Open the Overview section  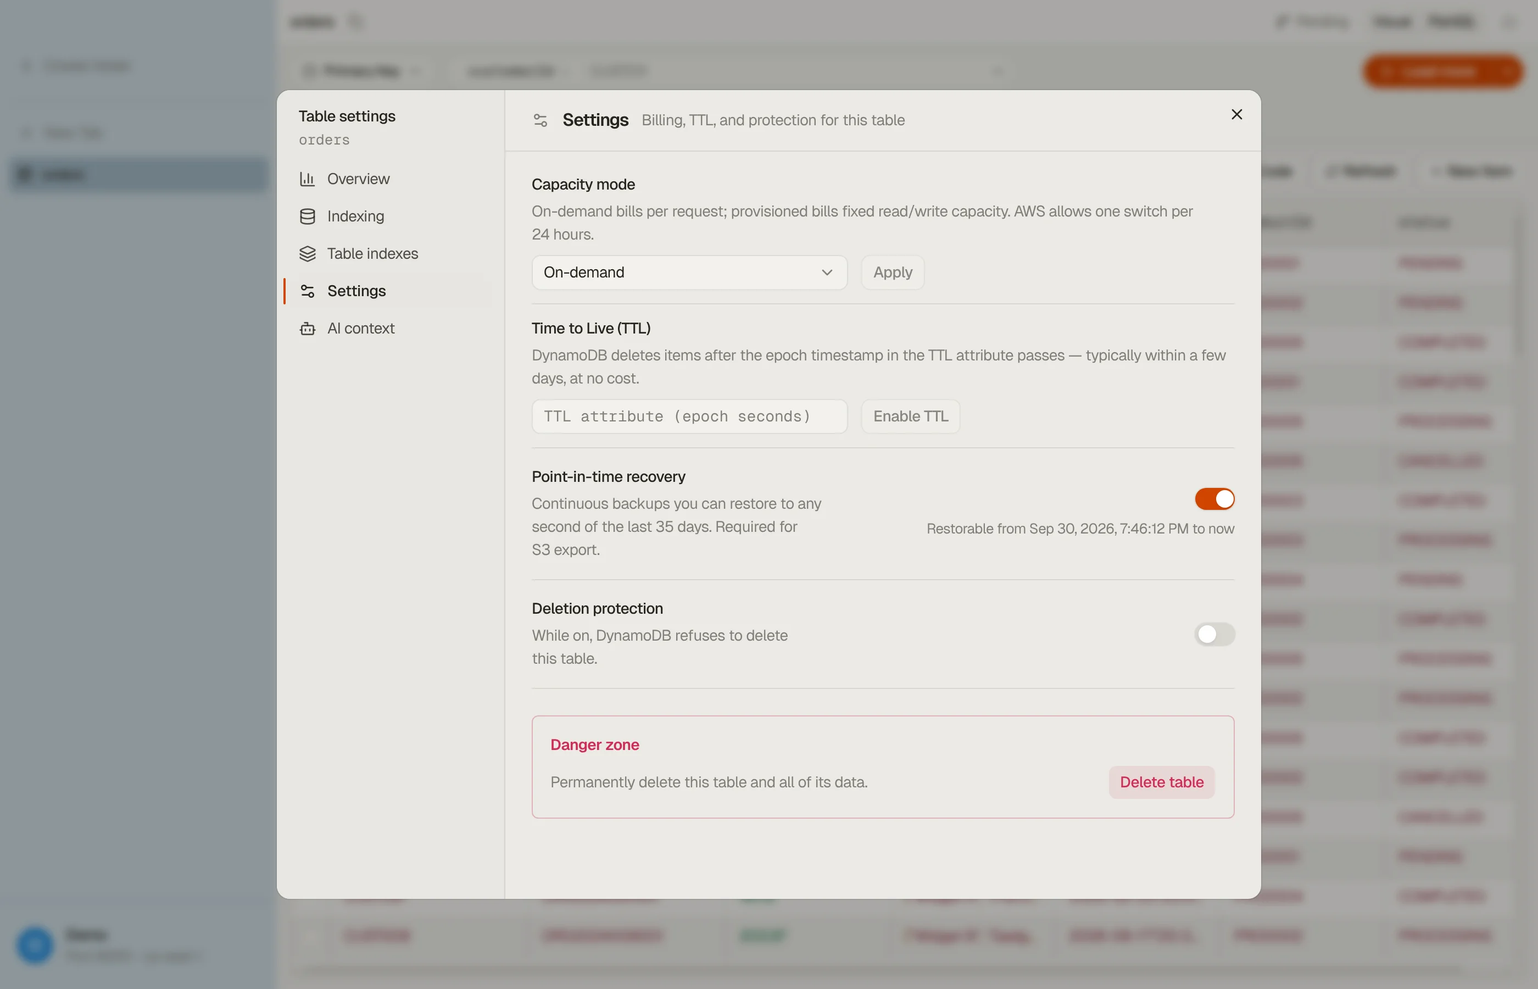(388, 179)
